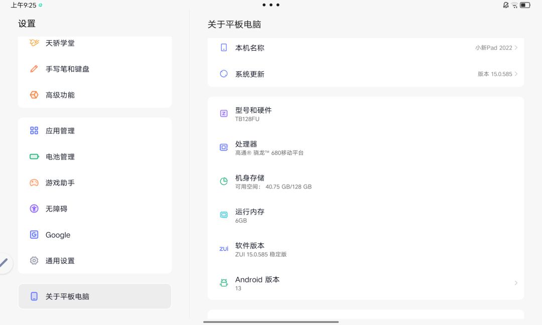Select 关于平板电脑 in the sidebar
This screenshot has height=325, width=542.
click(95, 296)
